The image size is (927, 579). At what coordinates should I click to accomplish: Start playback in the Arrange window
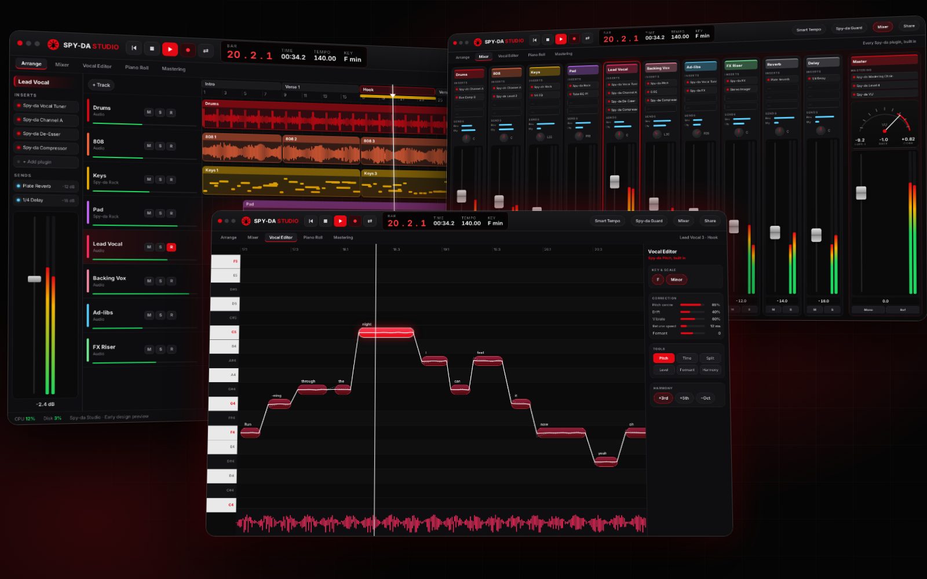coord(170,49)
